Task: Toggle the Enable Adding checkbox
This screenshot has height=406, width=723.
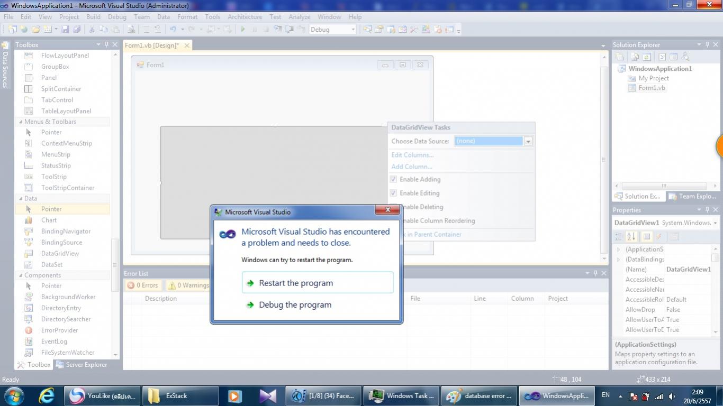Action: pyautogui.click(x=393, y=179)
